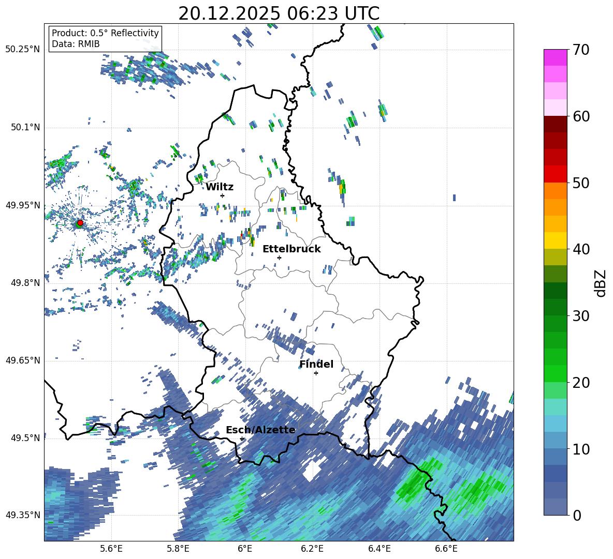613x559 pixels.
Task: Click the 6.6°E longitude label
Action: click(446, 549)
